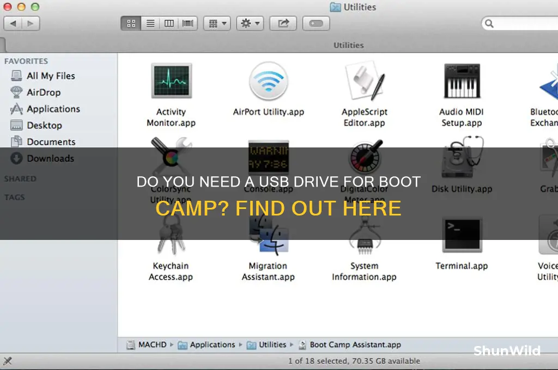Zoom the Finder window
558x370 pixels.
(x=35, y=7)
